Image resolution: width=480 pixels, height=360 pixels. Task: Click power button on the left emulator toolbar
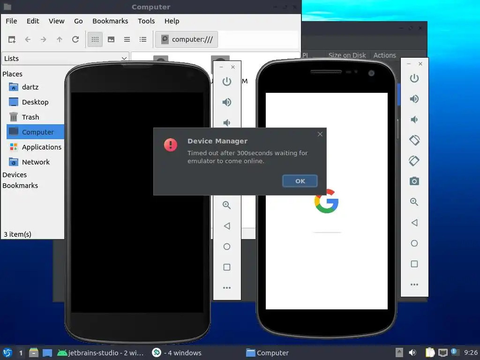pos(227,82)
